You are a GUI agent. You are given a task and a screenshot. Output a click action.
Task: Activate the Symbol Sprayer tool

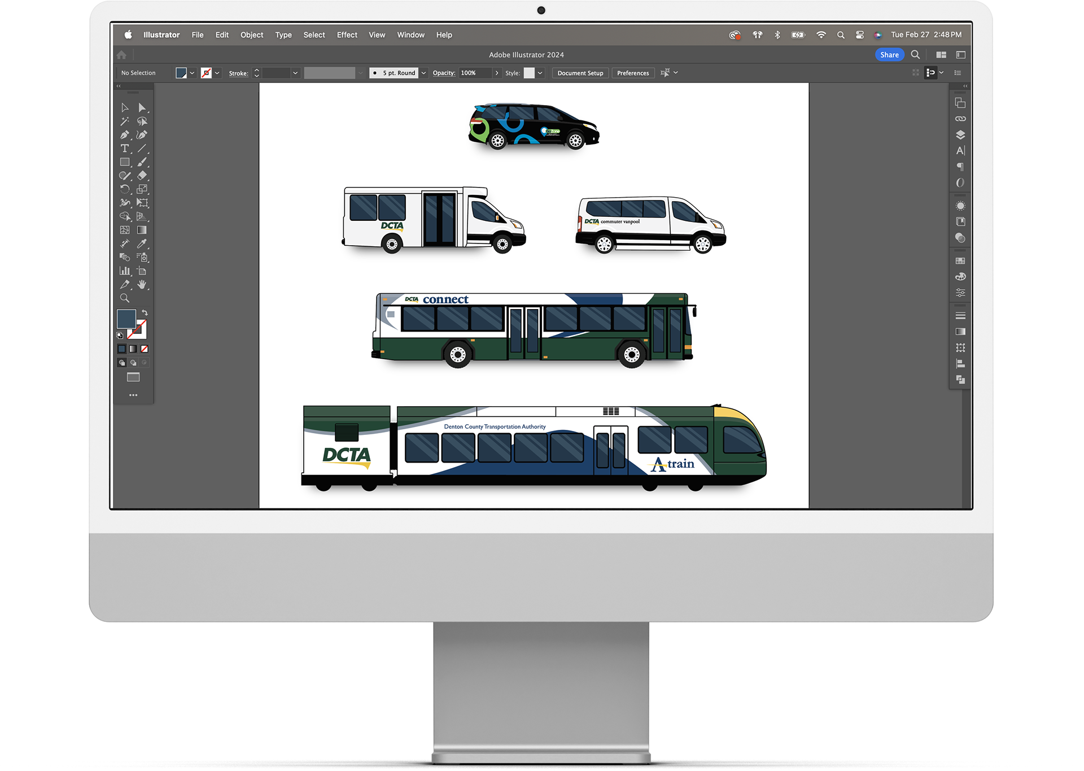142,257
